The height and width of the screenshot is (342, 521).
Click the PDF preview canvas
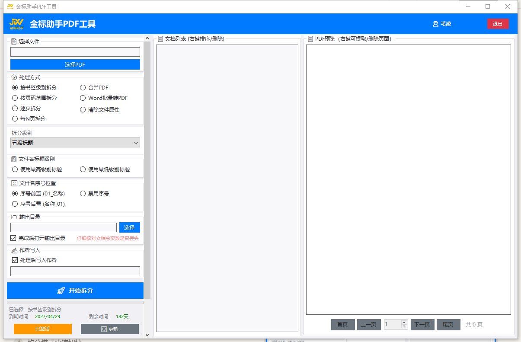click(x=409, y=179)
